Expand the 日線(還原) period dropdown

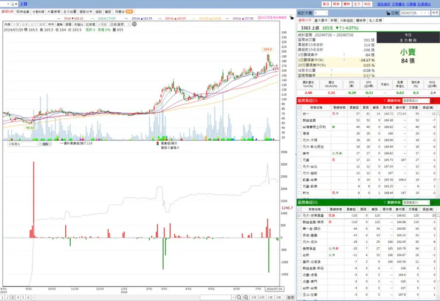tap(120, 24)
